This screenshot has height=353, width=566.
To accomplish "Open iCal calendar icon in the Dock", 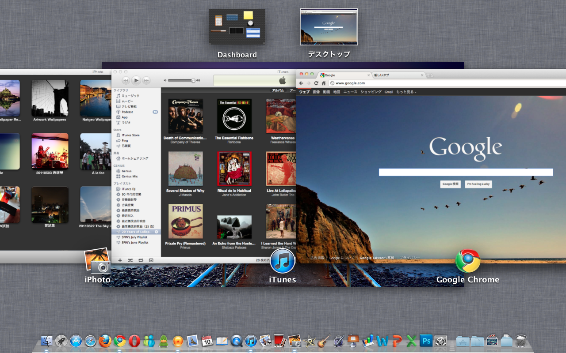I will [x=207, y=341].
